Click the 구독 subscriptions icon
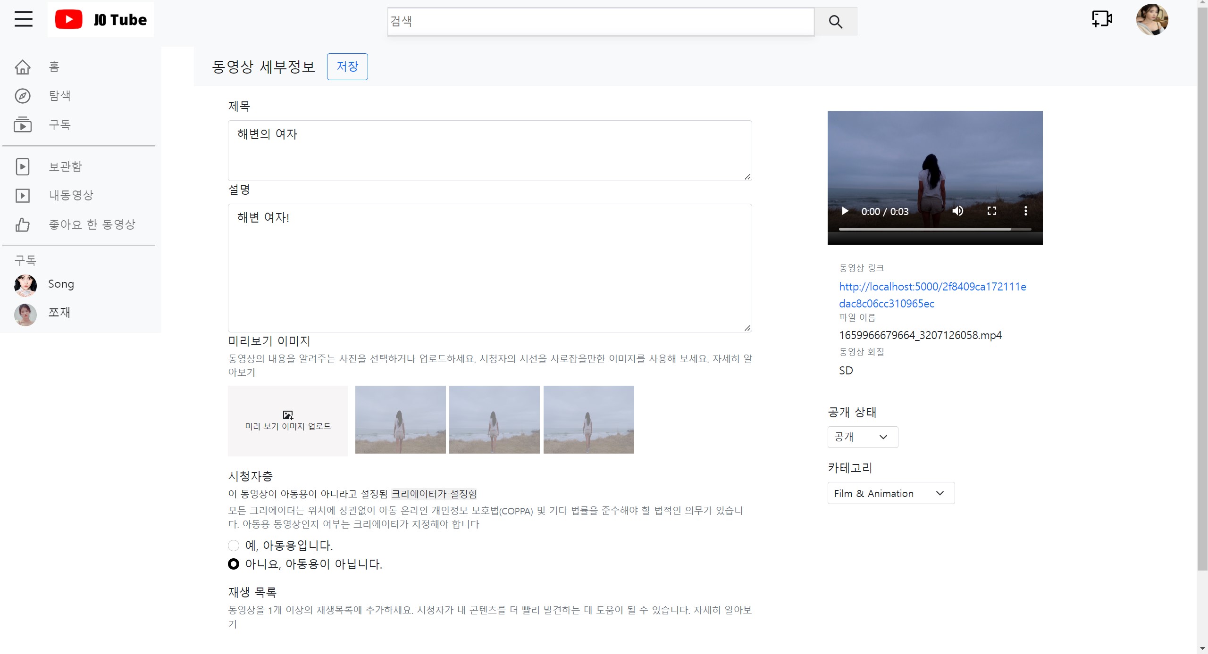This screenshot has height=654, width=1208. point(23,124)
